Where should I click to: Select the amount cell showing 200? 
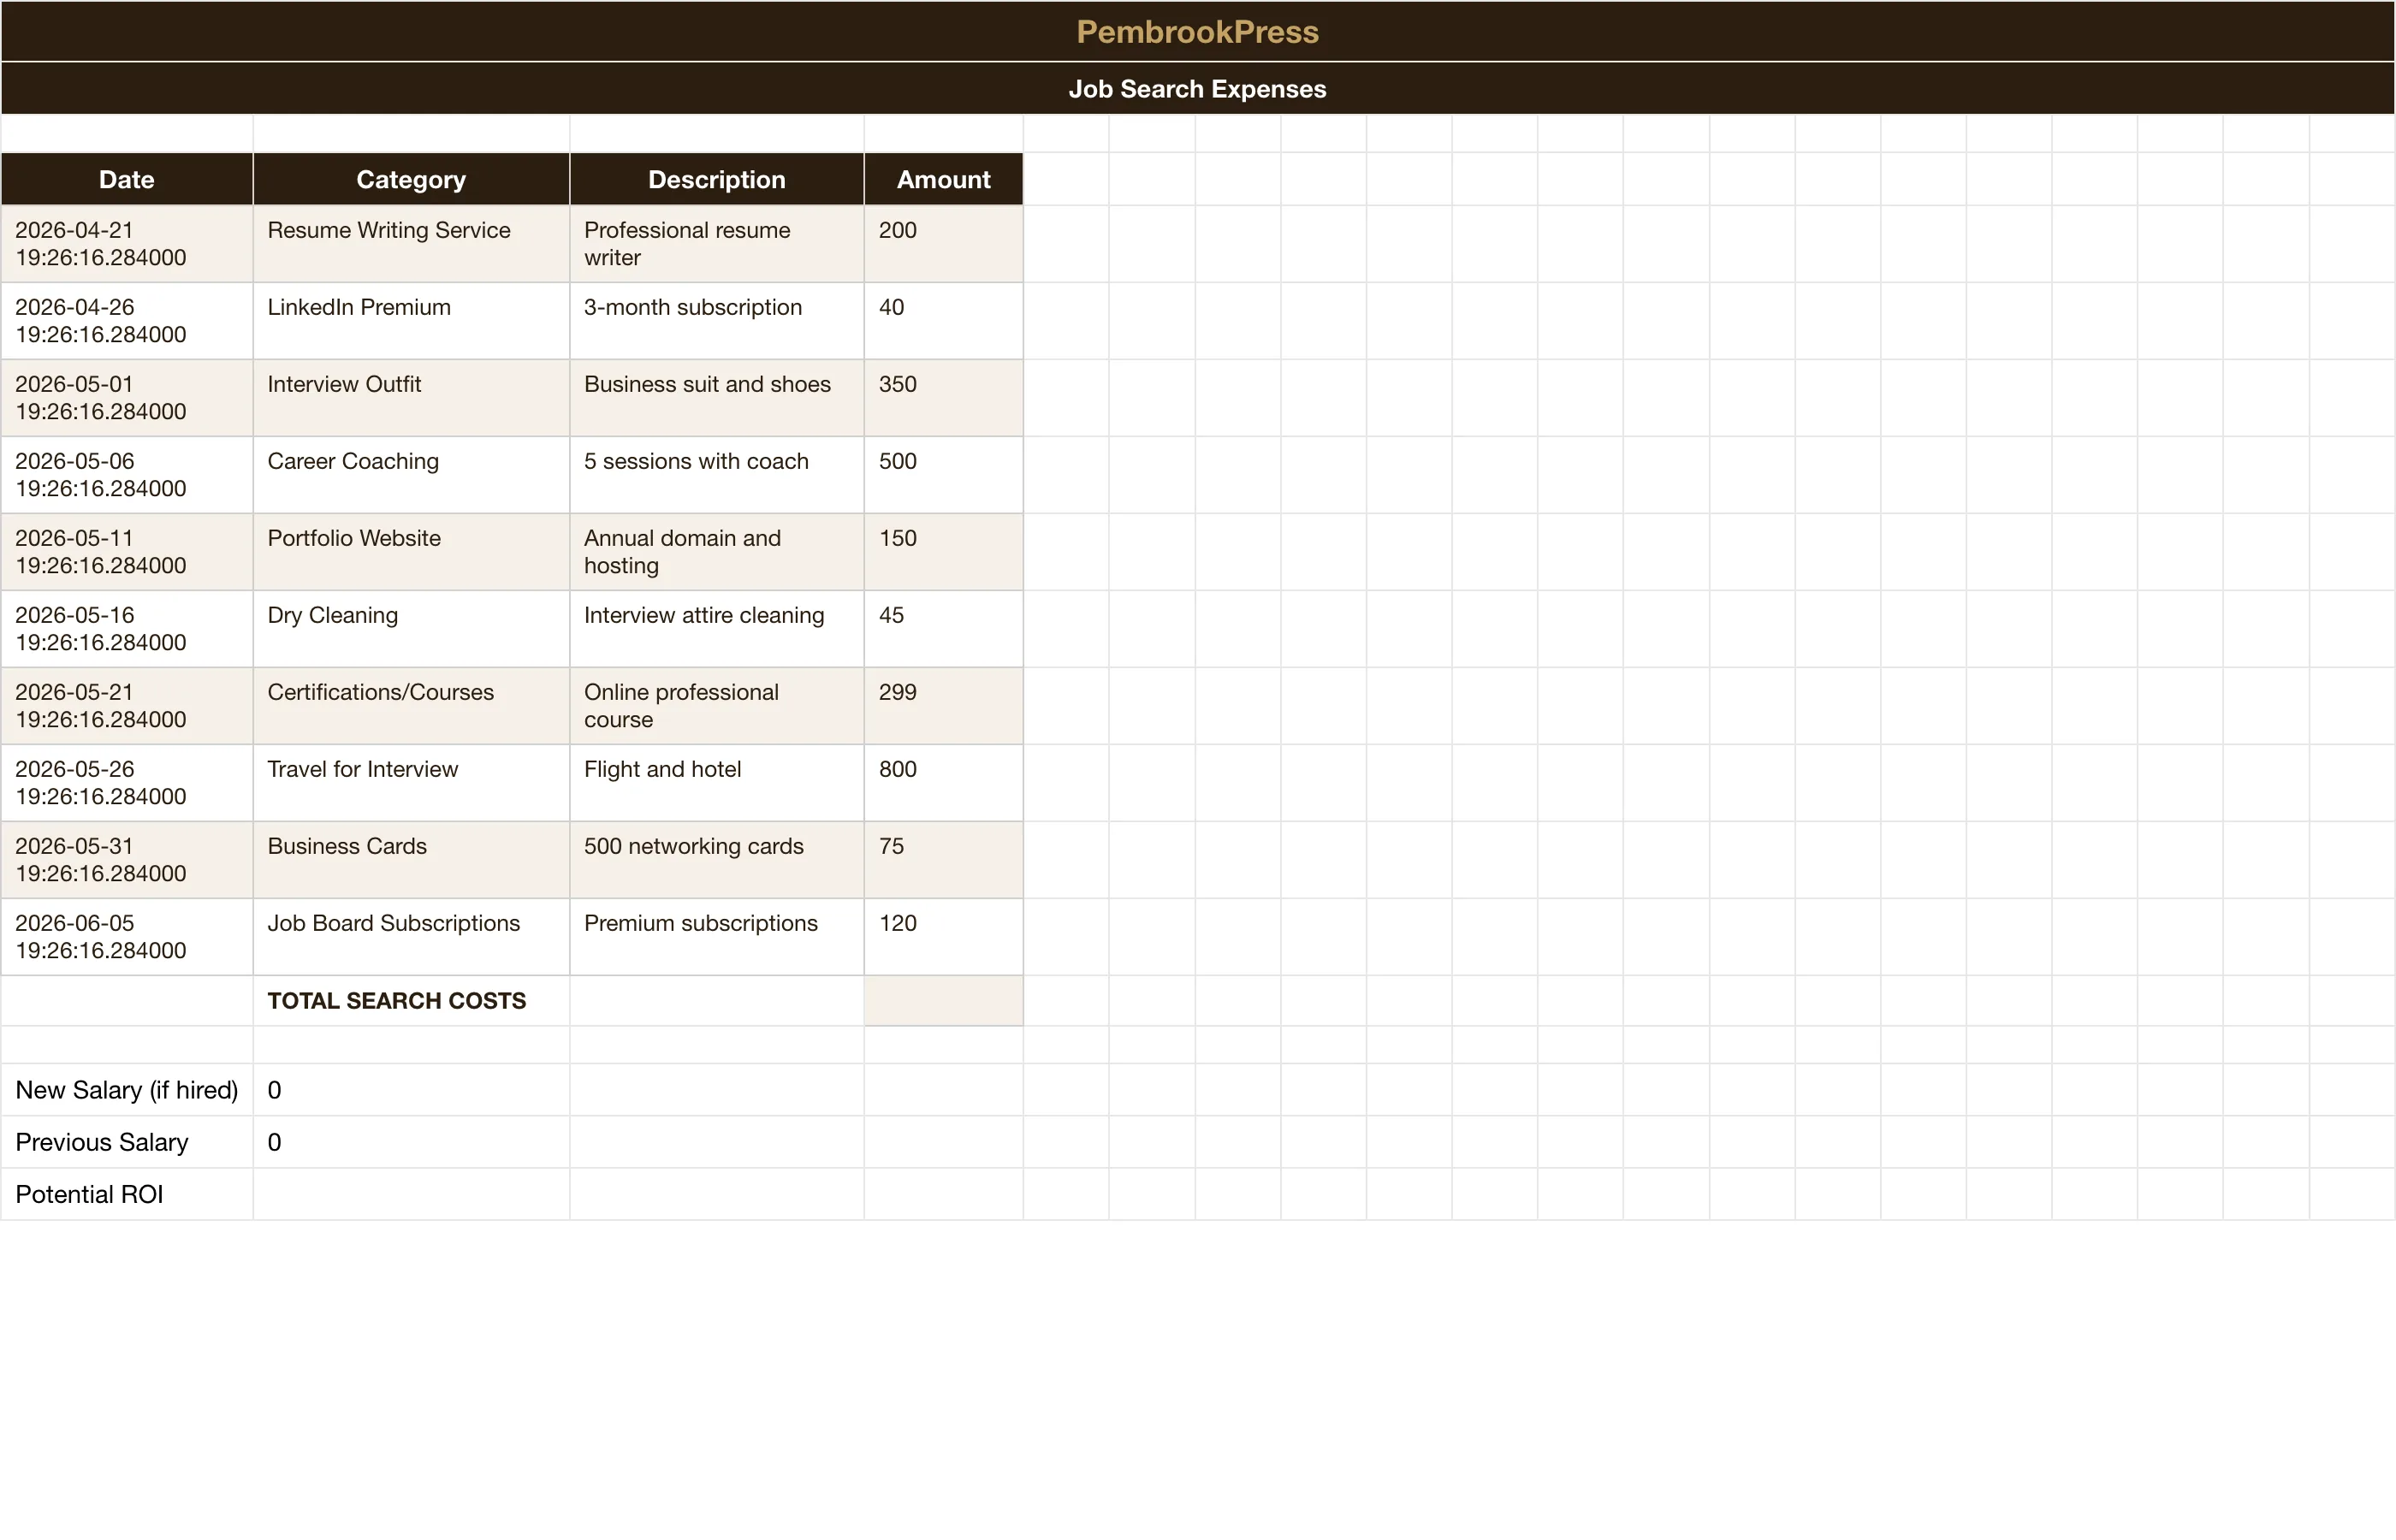tap(944, 244)
